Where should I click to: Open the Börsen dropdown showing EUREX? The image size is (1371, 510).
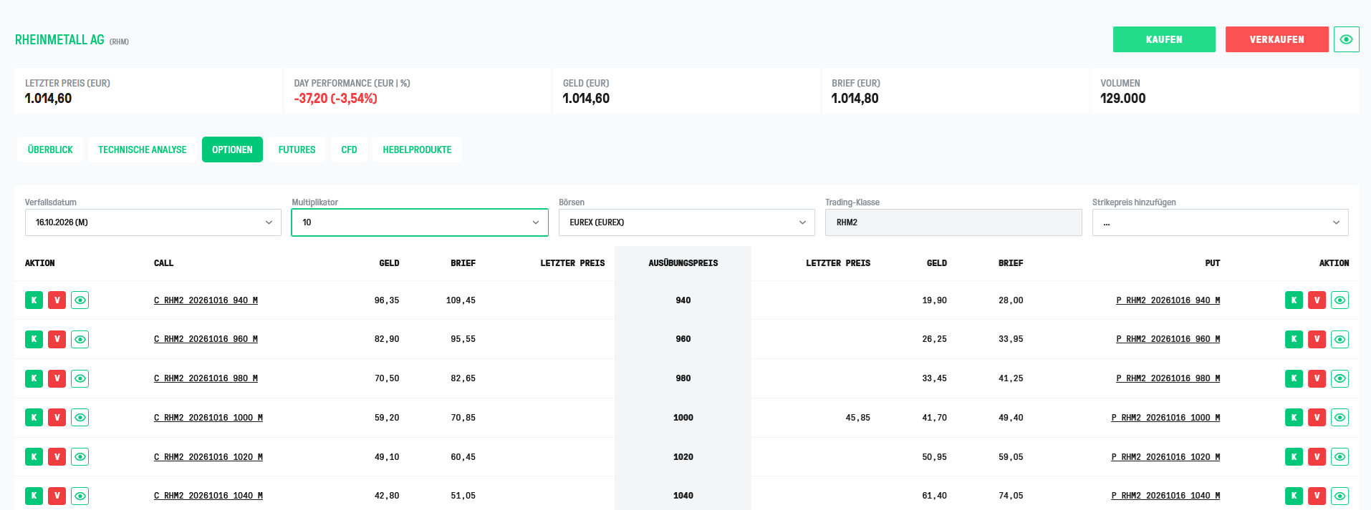point(687,222)
